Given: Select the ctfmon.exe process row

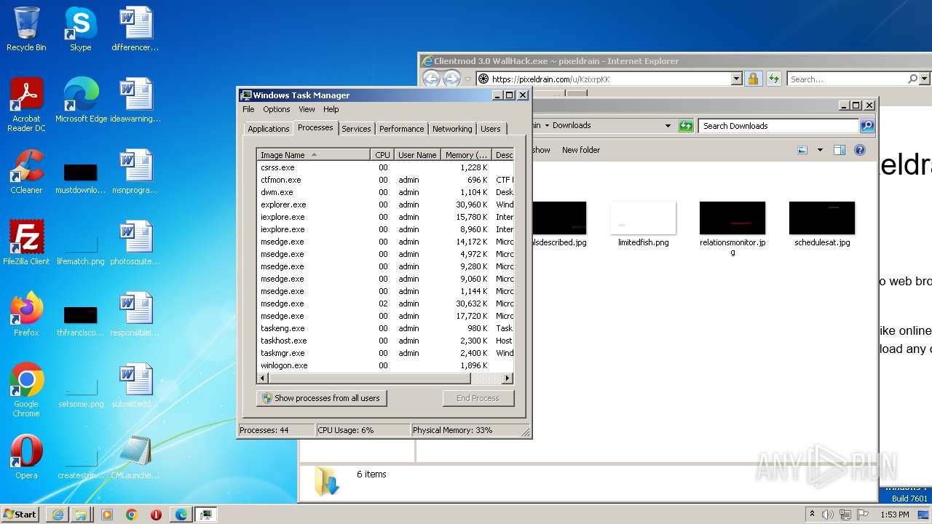Looking at the screenshot, I should coord(385,180).
